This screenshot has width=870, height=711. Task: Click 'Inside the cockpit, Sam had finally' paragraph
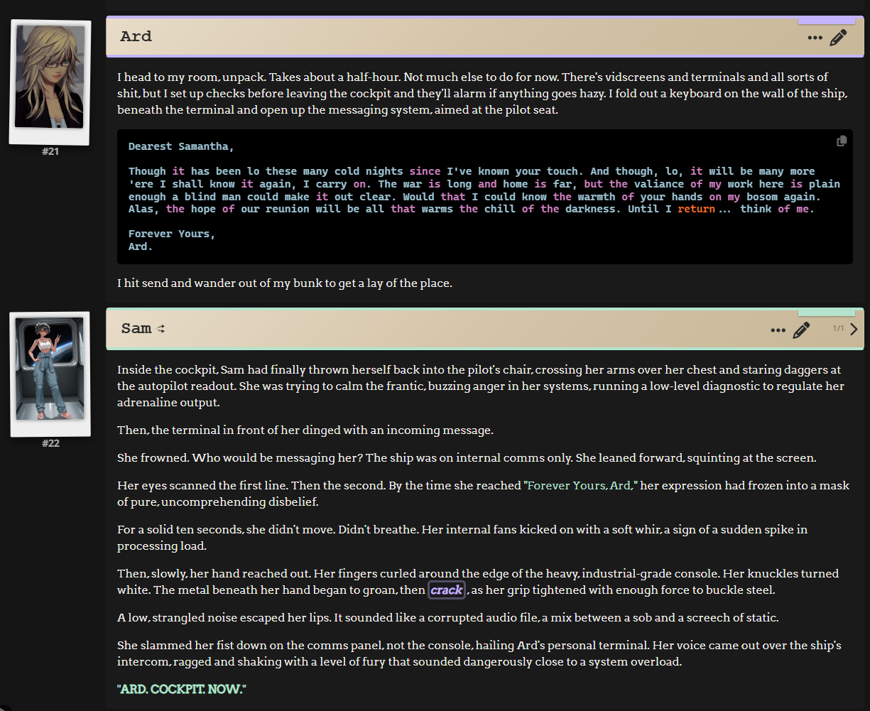(x=481, y=386)
